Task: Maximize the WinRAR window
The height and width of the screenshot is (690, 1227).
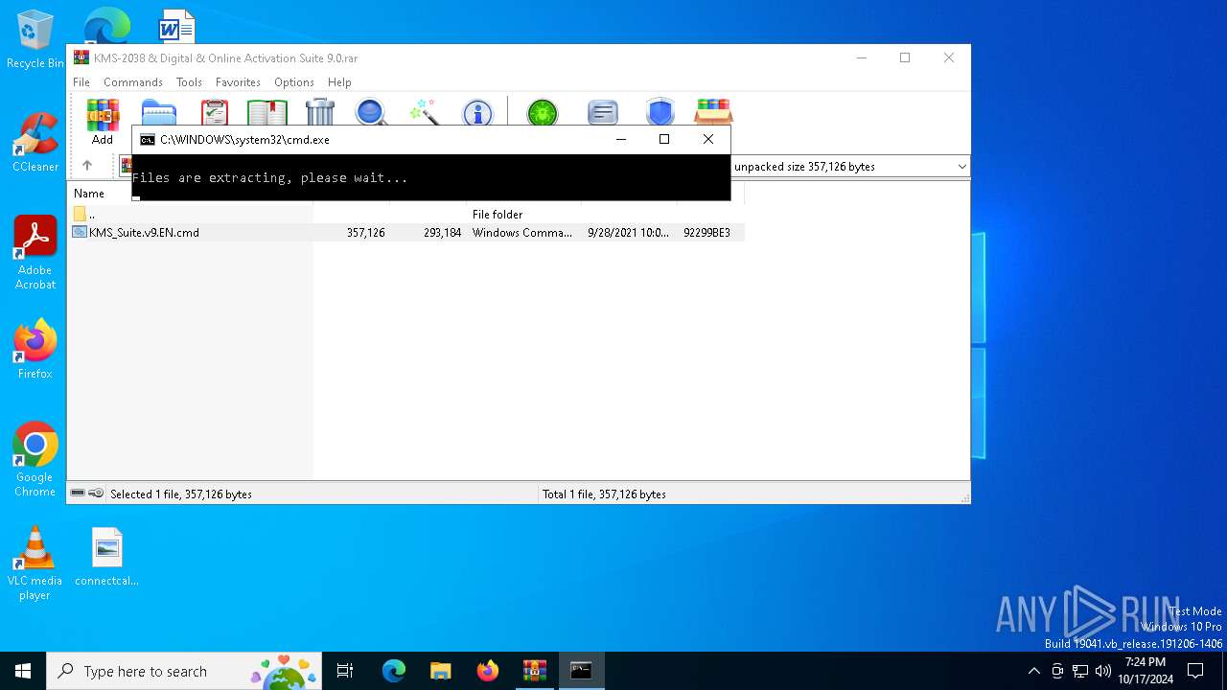Action: (x=904, y=57)
